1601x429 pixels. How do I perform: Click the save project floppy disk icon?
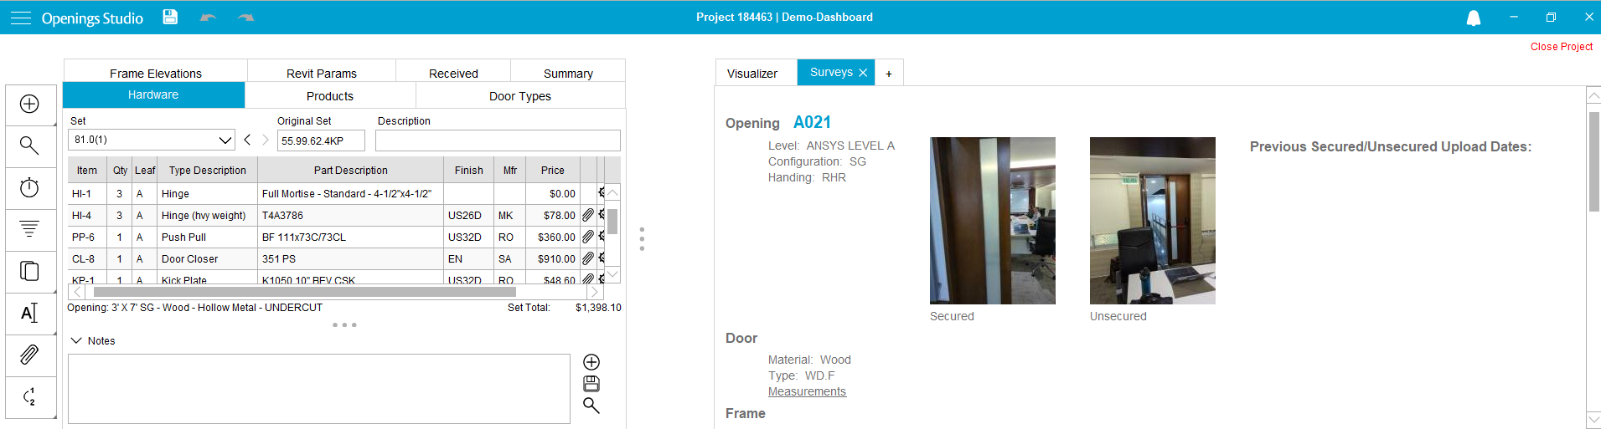pyautogui.click(x=170, y=17)
